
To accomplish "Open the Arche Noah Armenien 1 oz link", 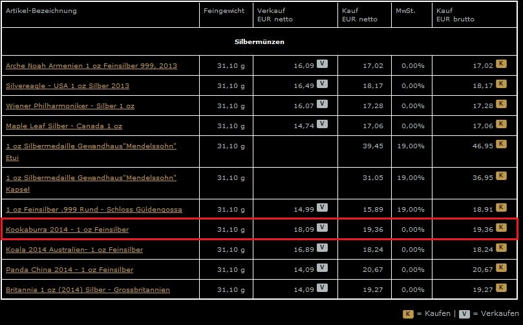I will (x=91, y=66).
